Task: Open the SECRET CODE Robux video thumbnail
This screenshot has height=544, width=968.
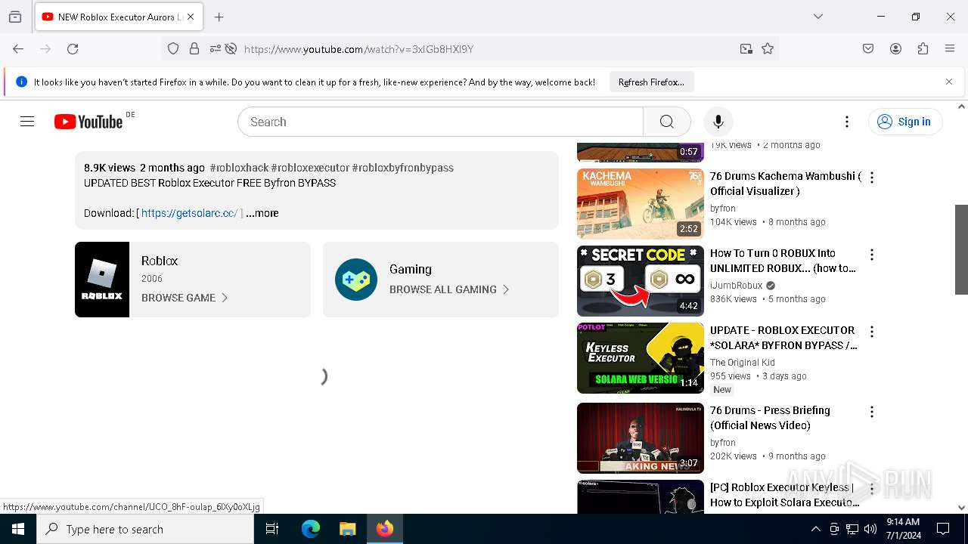Action: click(x=641, y=281)
